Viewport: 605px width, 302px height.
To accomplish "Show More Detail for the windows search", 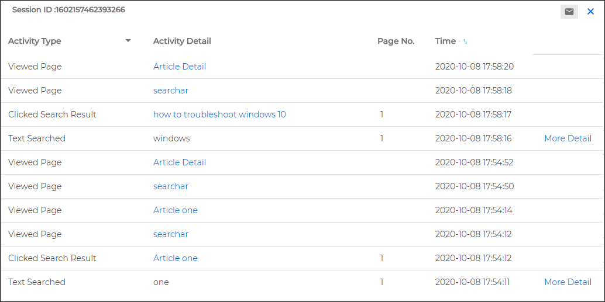I will click(568, 138).
